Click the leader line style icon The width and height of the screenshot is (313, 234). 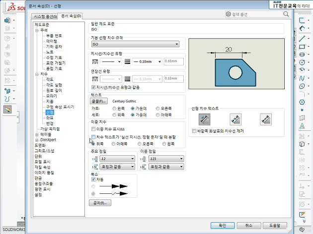pyautogui.click(x=95, y=61)
